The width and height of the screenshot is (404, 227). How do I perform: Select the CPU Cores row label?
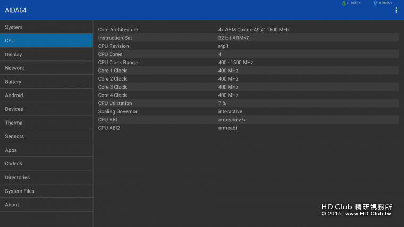tap(110, 54)
